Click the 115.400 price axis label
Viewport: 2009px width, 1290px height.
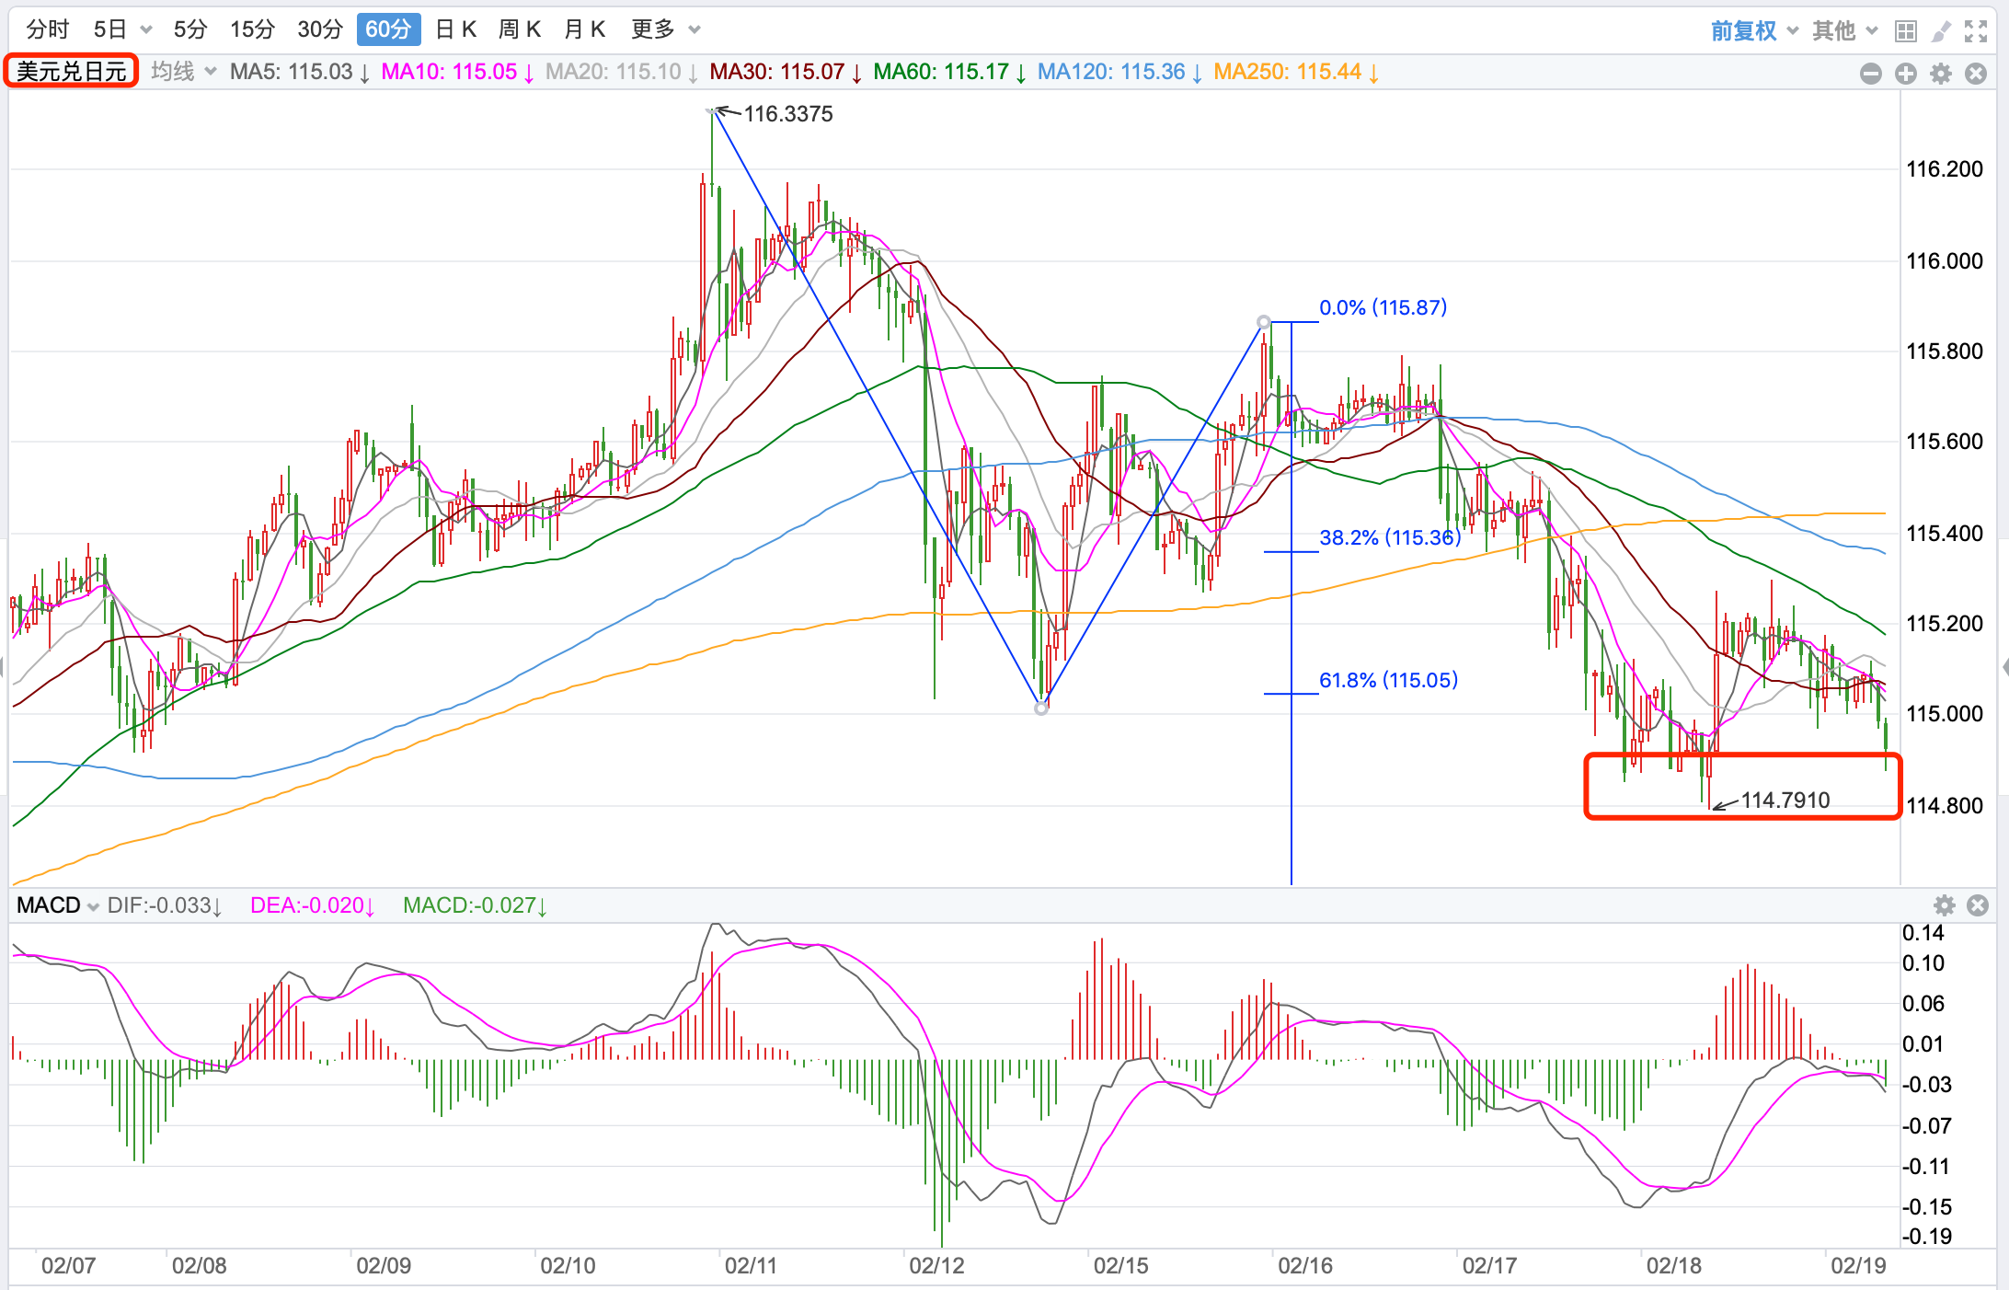[x=1945, y=534]
